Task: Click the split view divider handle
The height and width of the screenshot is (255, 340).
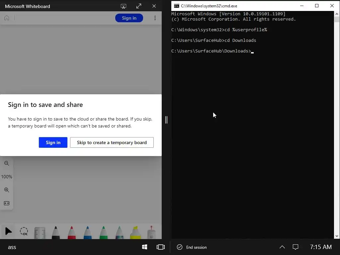Action: pyautogui.click(x=166, y=120)
